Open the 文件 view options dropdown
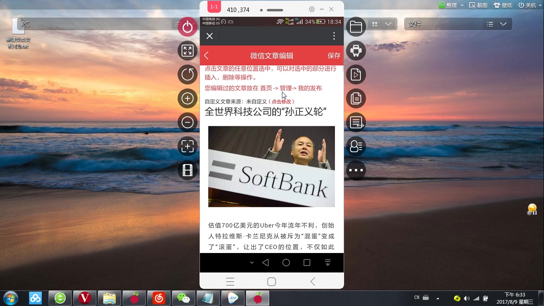The width and height of the screenshot is (544, 306). coord(503,24)
